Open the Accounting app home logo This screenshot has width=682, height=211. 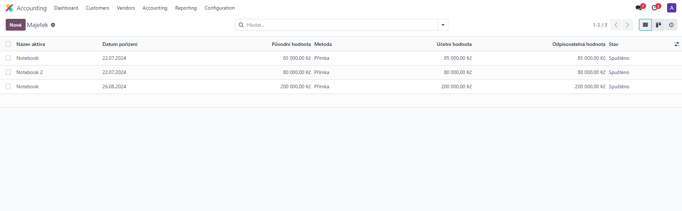point(9,8)
